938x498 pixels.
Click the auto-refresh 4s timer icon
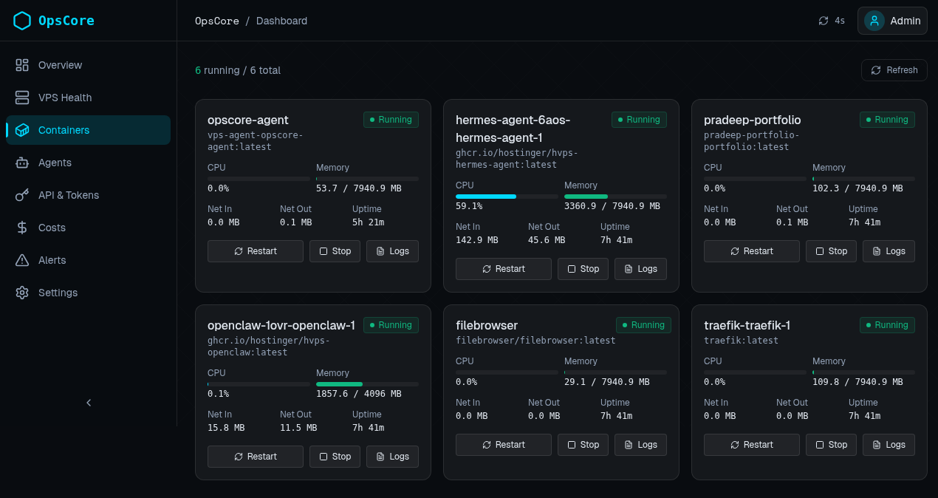[x=824, y=21]
